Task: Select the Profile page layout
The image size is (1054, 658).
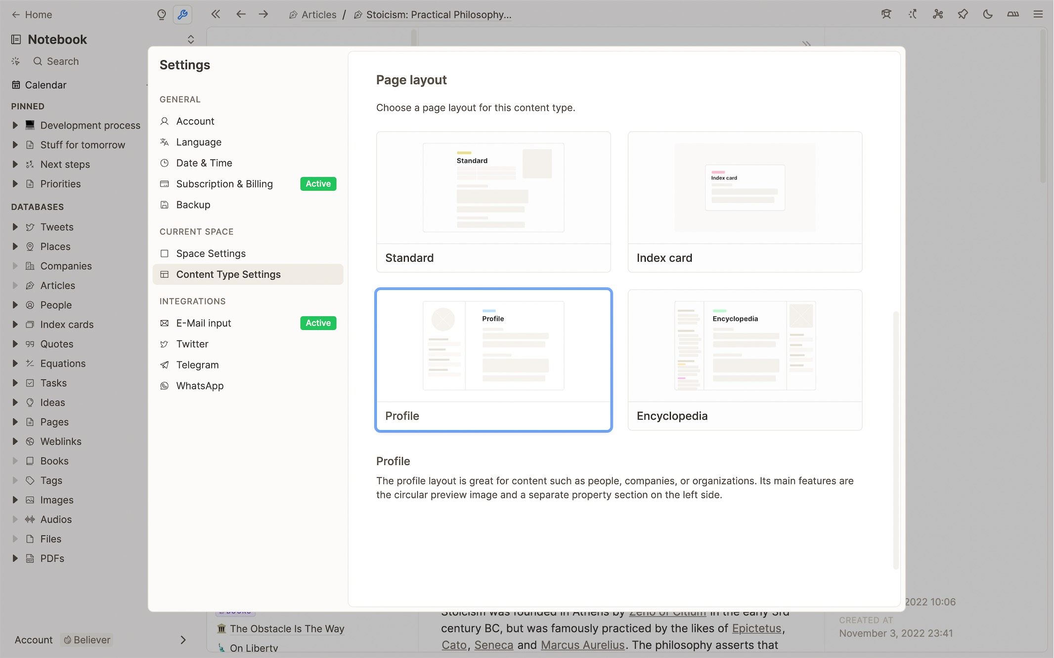Action: tap(493, 360)
